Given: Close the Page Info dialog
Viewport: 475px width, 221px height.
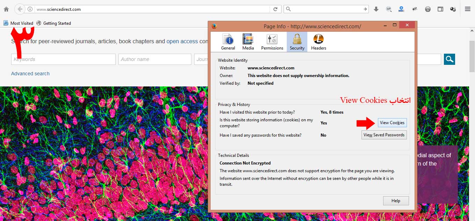Looking at the screenshot, I should tap(407, 25).
